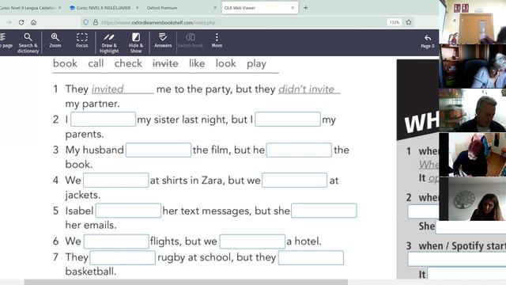Click the answer box under 'when / Spotify start'
The image size is (506, 285).
click(457, 259)
